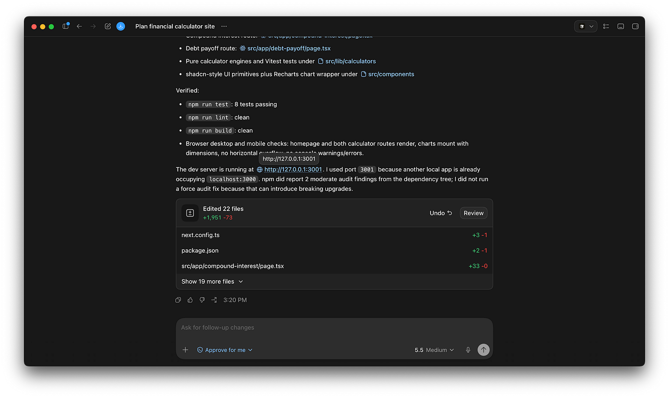Image resolution: width=669 pixels, height=398 pixels.
Task: Start a new chat with compose icon
Action: [x=108, y=26]
